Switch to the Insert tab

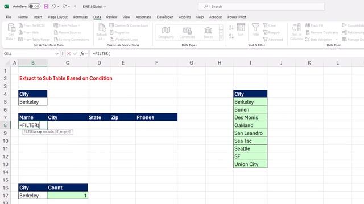pos(38,17)
